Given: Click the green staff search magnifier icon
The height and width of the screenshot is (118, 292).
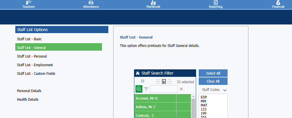Looking at the screenshot, I should coord(139,89).
